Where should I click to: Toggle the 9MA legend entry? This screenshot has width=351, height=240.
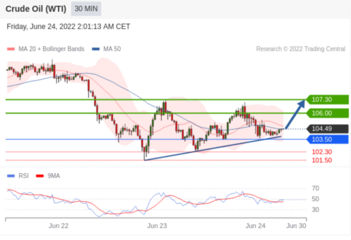[x=48, y=176]
